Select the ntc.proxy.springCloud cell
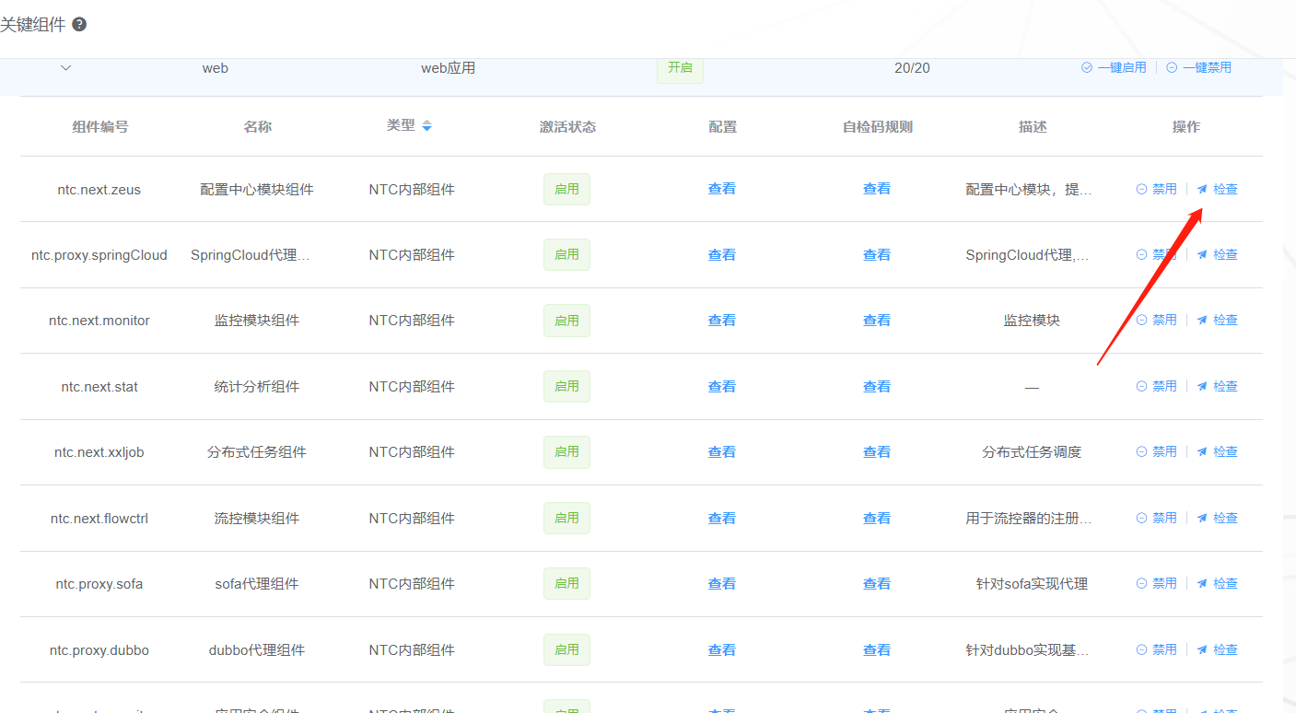This screenshot has height=713, width=1296. [99, 255]
